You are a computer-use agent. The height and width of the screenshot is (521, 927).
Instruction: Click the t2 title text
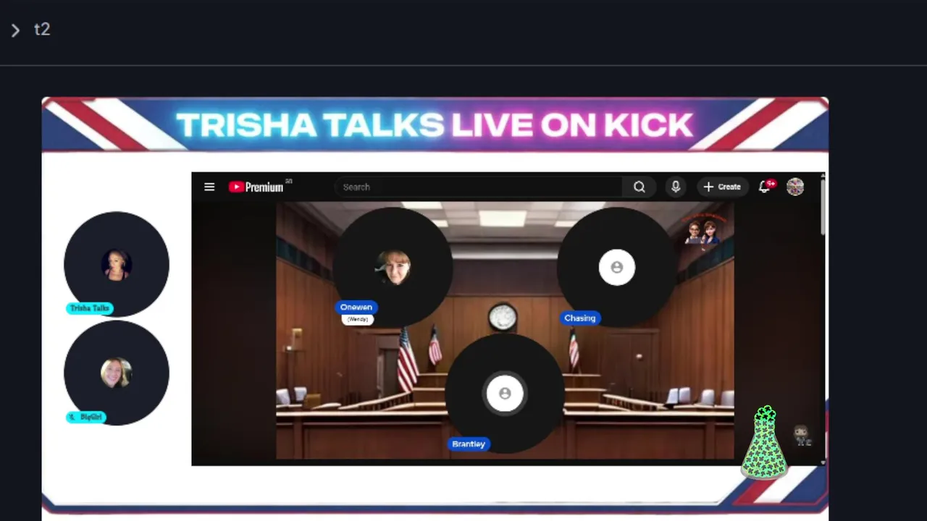coord(42,30)
